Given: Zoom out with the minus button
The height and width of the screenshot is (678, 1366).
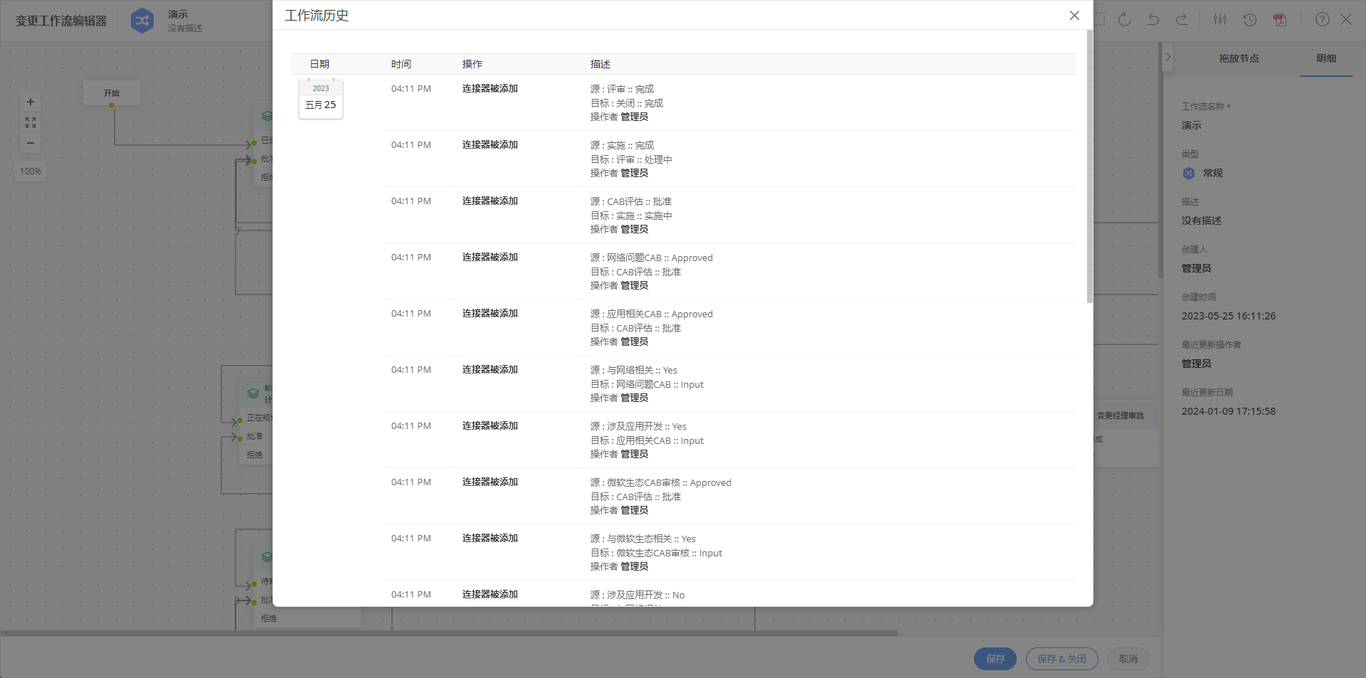Looking at the screenshot, I should tap(31, 143).
